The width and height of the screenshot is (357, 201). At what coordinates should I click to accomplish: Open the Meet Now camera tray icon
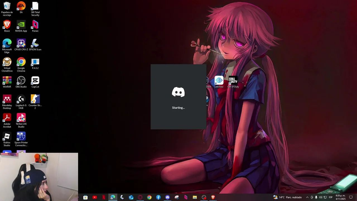point(312,197)
